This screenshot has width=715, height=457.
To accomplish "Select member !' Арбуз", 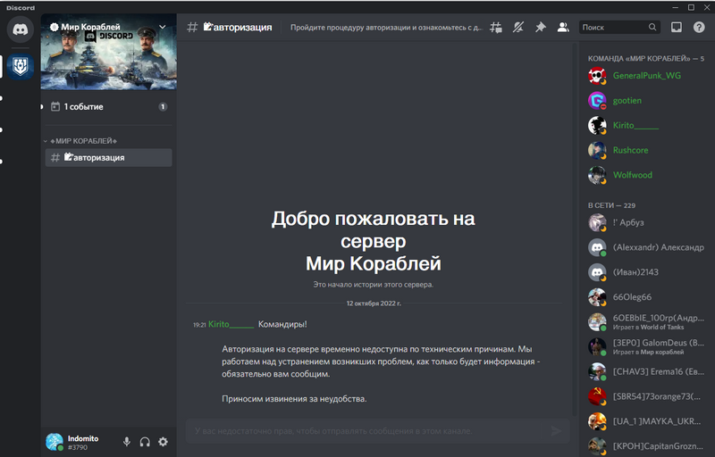I will pos(646,222).
